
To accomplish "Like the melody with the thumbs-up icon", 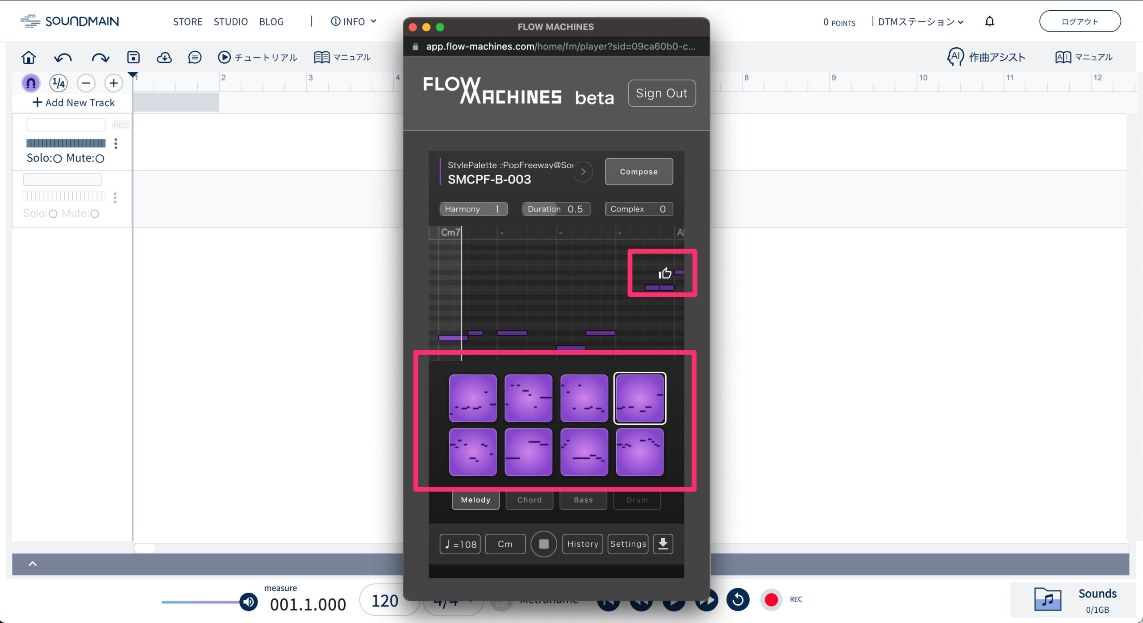I will click(665, 273).
